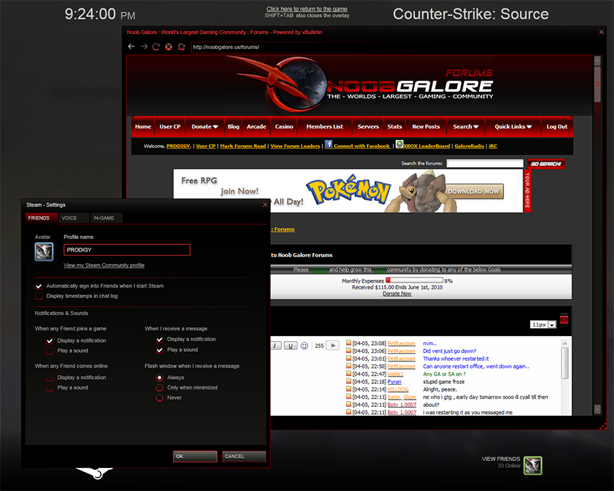Reload the Noob Galore forum page

click(156, 46)
